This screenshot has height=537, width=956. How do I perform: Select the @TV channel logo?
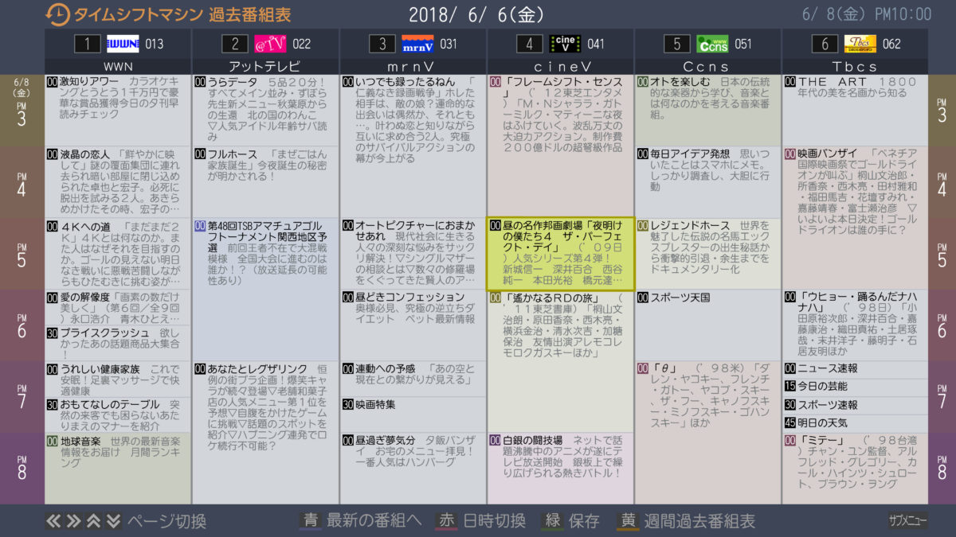271,44
